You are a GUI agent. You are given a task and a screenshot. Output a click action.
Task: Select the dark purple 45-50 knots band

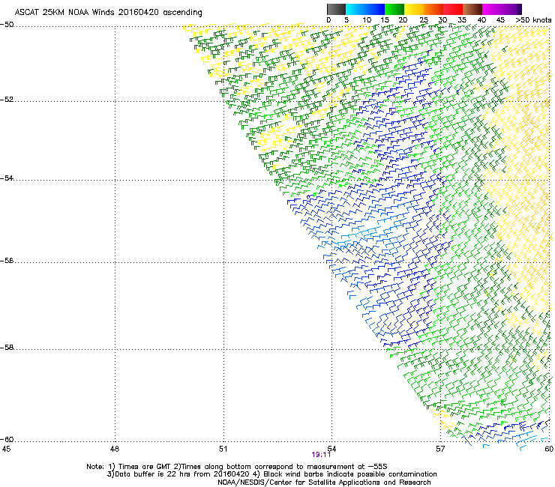click(511, 9)
